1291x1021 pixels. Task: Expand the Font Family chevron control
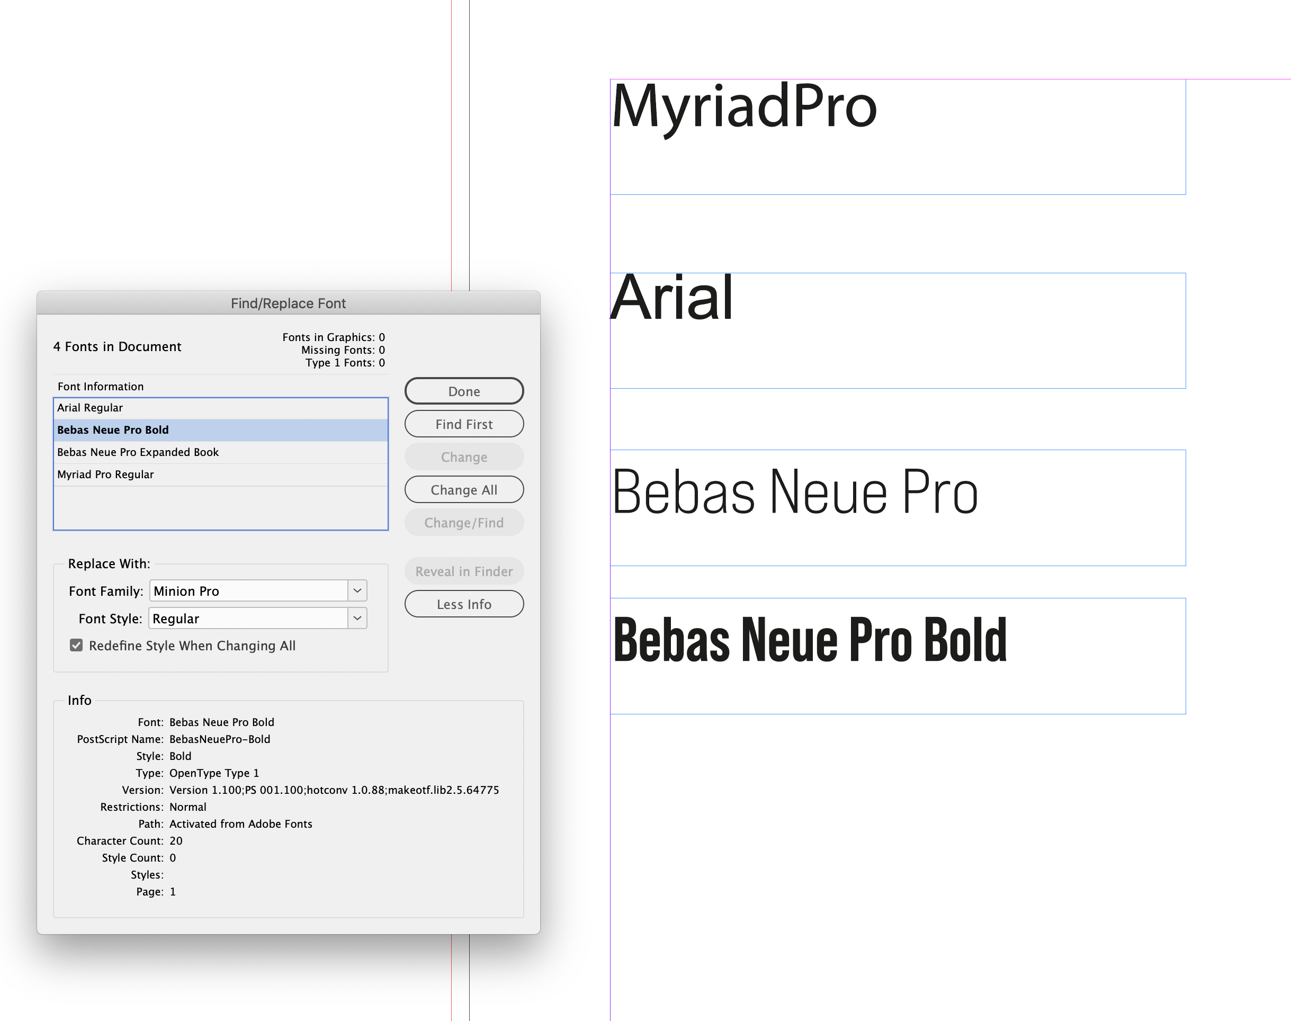click(x=357, y=590)
